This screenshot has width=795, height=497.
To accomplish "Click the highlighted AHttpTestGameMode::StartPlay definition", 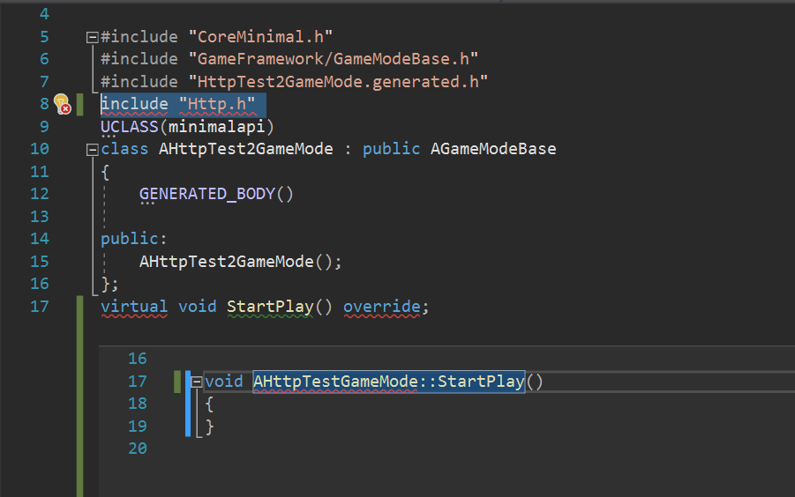I will 388,382.
